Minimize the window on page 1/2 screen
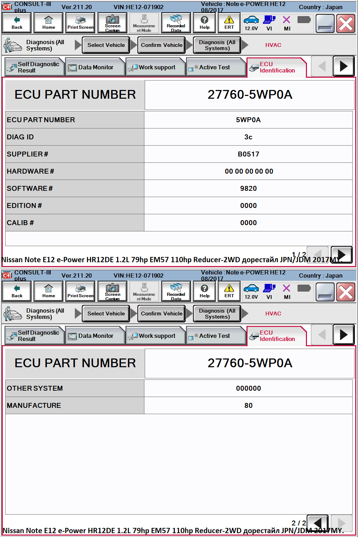This screenshot has width=358, height=537. click(x=325, y=23)
